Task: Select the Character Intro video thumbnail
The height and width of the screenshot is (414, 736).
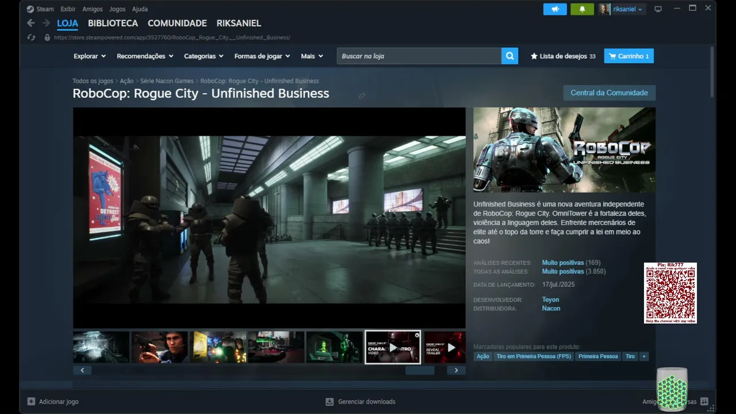Action: click(x=393, y=347)
